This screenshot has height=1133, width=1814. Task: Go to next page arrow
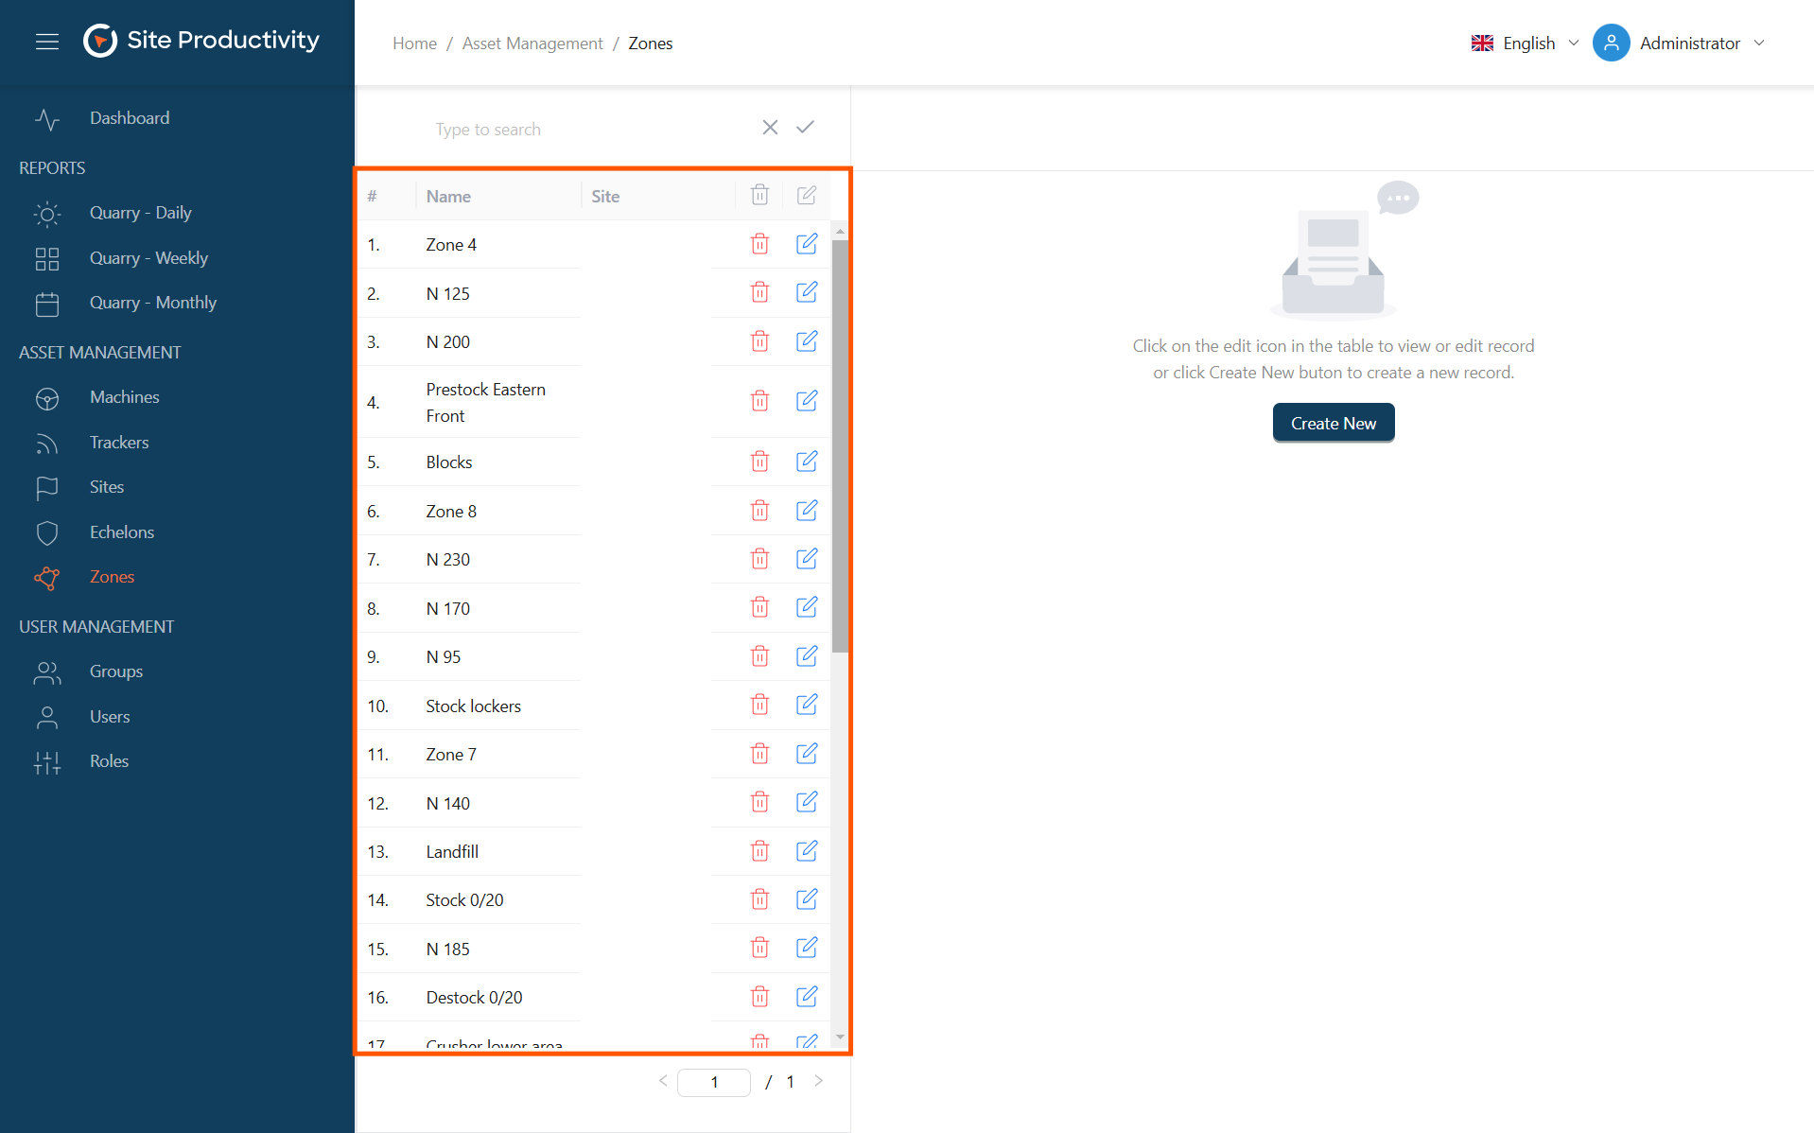coord(819,1081)
